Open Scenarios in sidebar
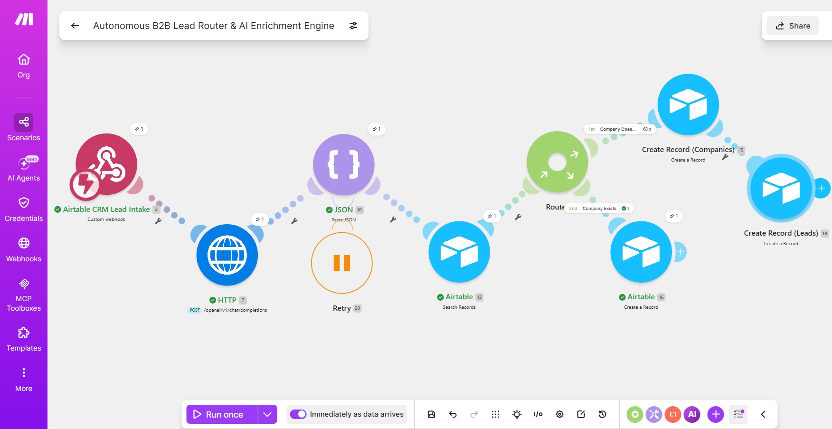 point(24,127)
